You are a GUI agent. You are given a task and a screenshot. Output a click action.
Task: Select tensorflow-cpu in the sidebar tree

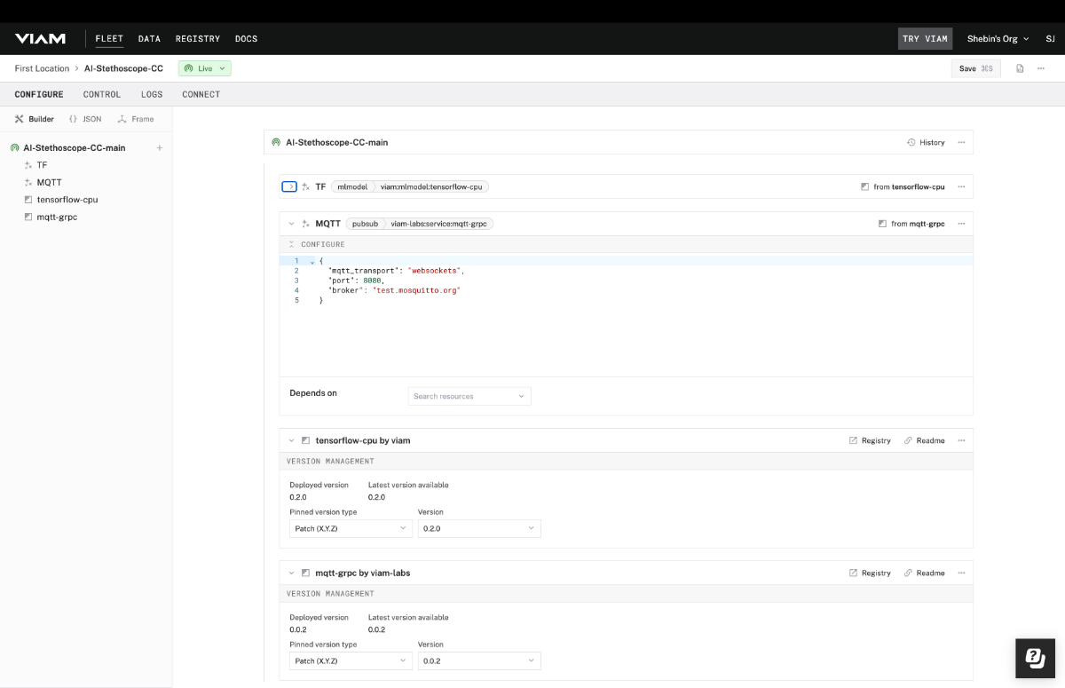(x=67, y=200)
